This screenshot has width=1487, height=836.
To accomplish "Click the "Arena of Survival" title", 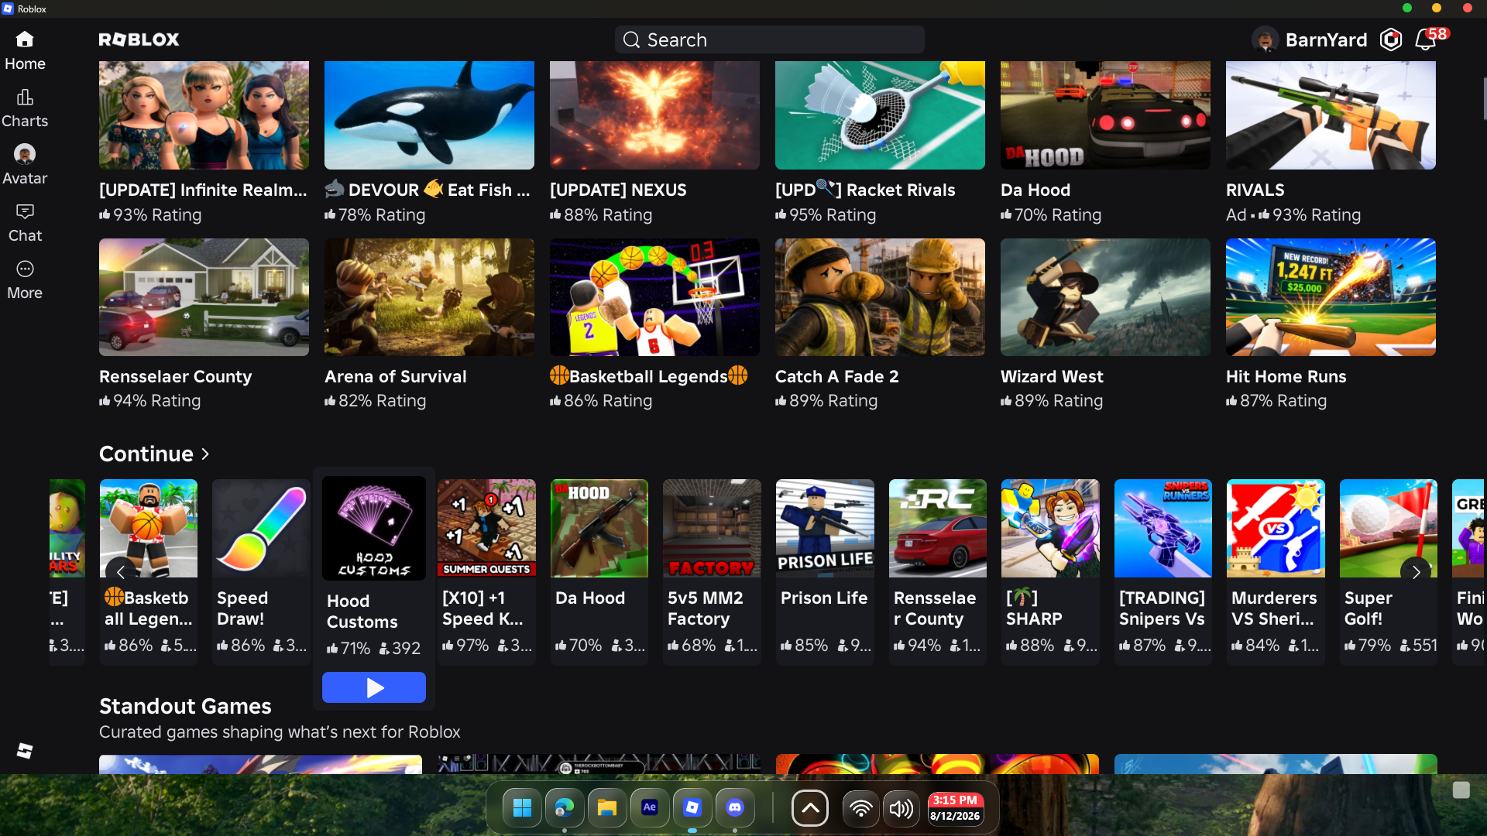I will [x=396, y=376].
